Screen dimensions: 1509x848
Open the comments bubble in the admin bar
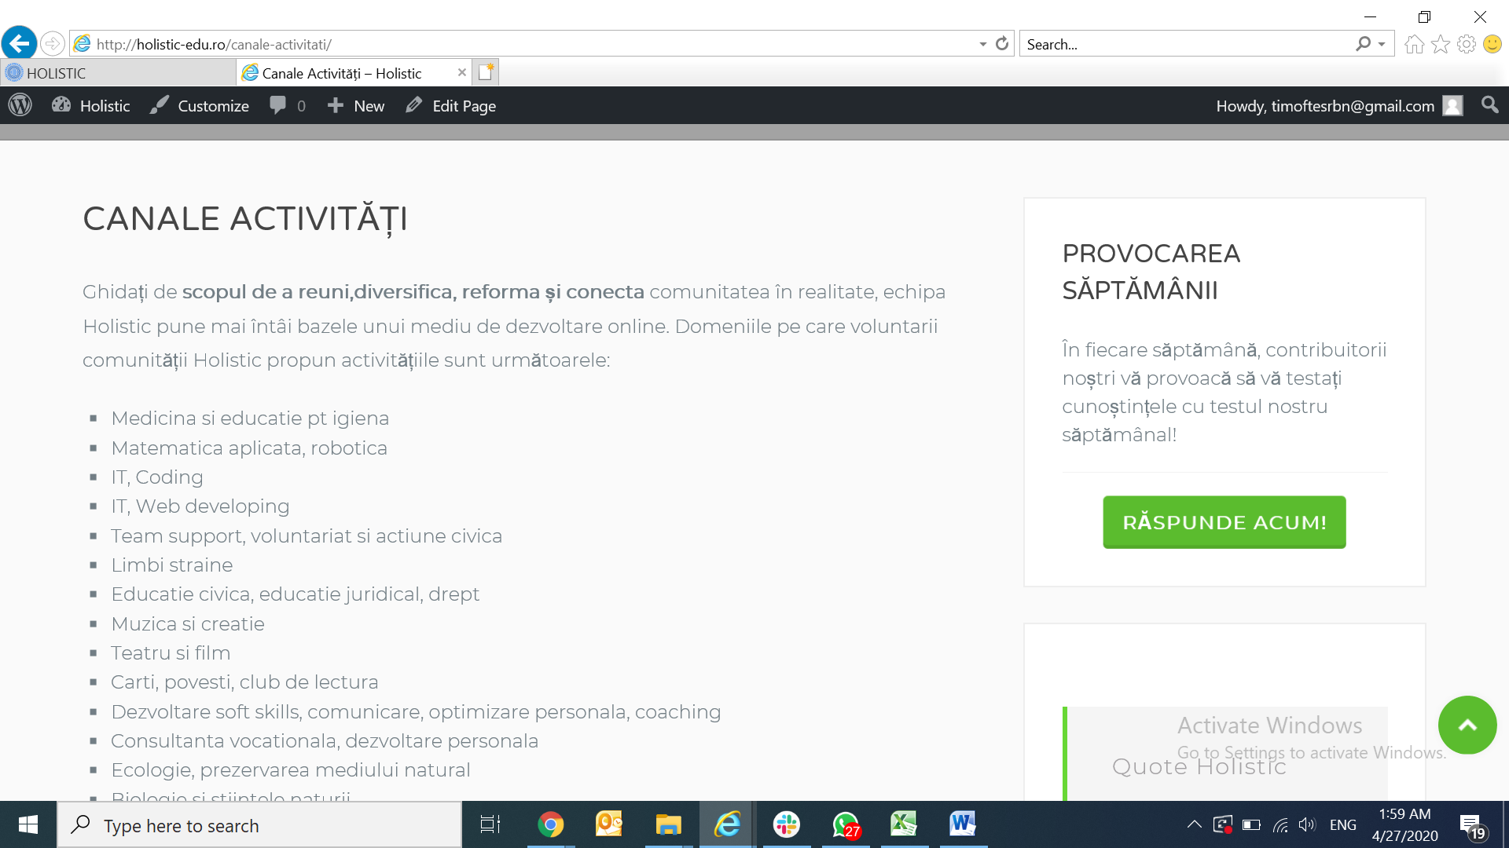pos(278,105)
